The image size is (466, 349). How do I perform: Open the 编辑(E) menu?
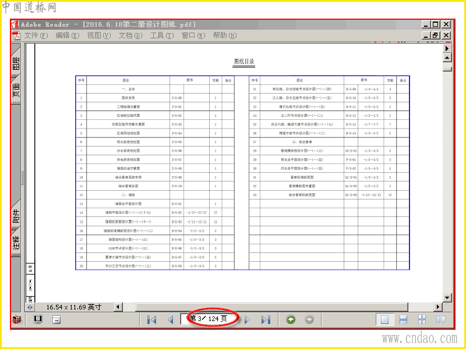pyautogui.click(x=68, y=35)
